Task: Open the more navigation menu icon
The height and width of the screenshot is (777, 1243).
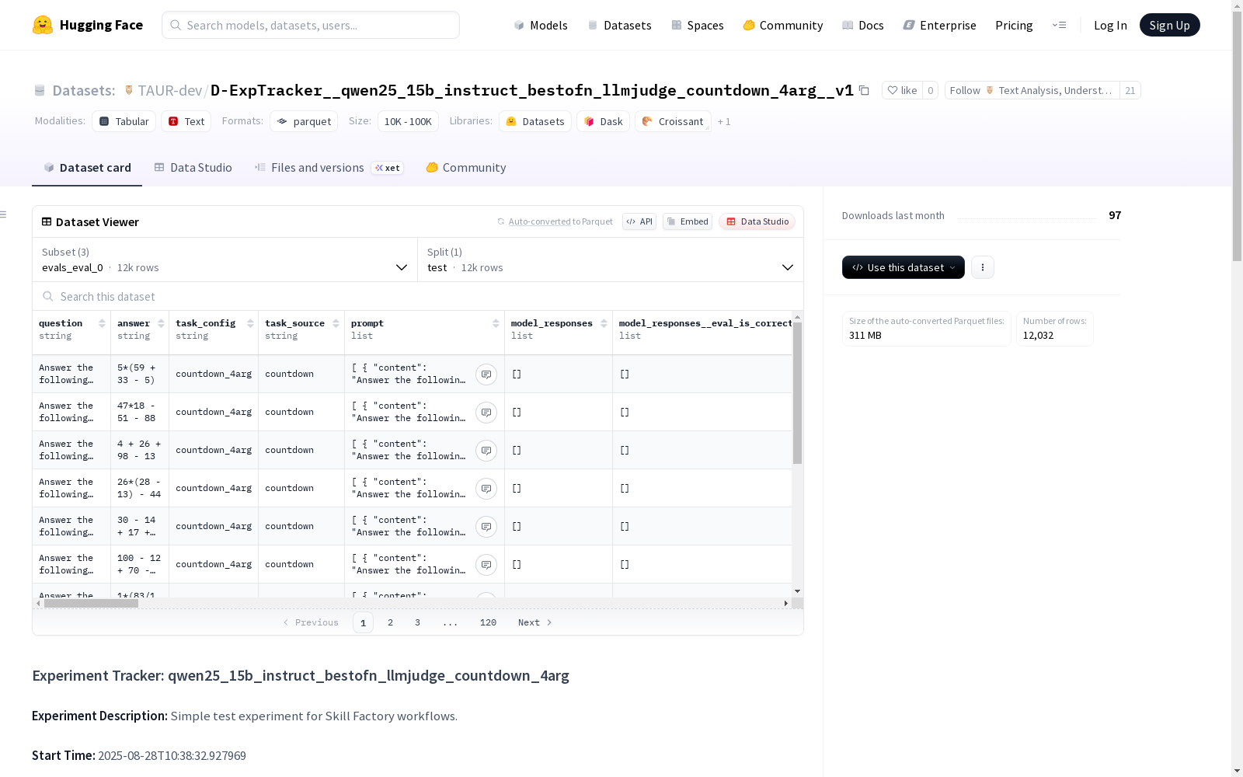Action: click(x=1059, y=25)
